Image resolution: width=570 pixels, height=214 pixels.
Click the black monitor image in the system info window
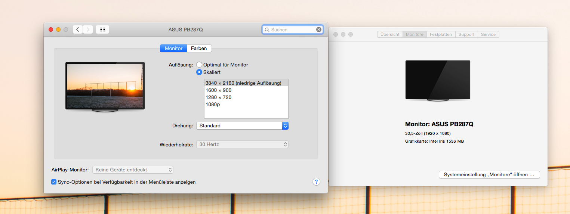click(x=438, y=80)
